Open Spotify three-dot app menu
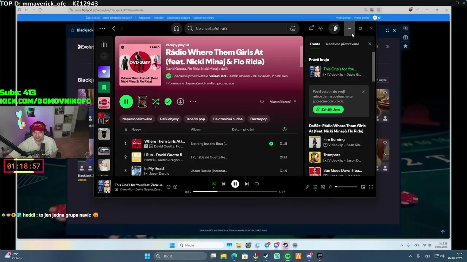Screen dimensions: 467x262 [102, 28]
